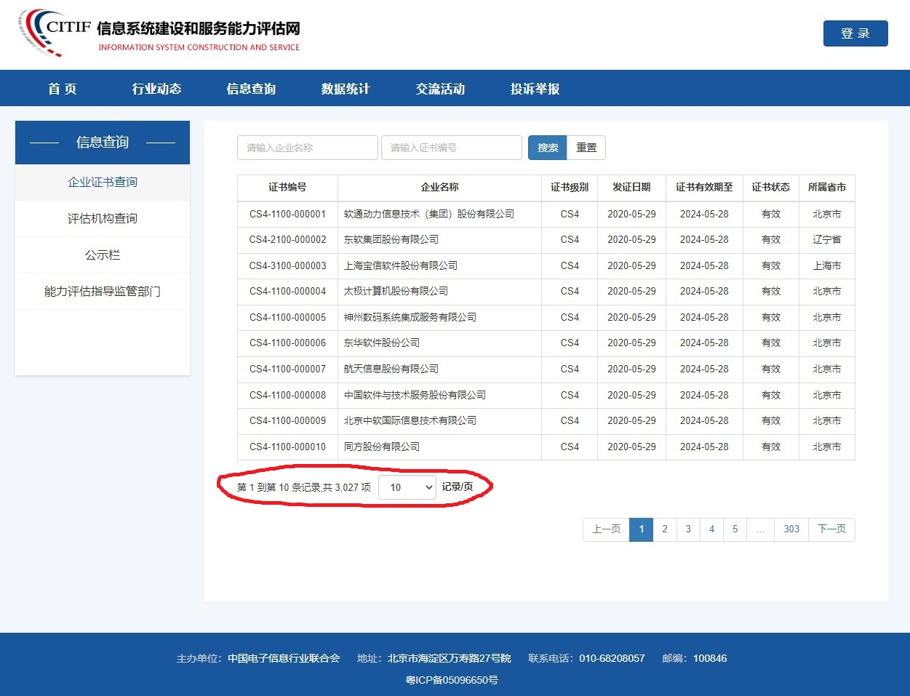Click 辽宁省 in the province column
The image size is (910, 696).
pos(827,240)
